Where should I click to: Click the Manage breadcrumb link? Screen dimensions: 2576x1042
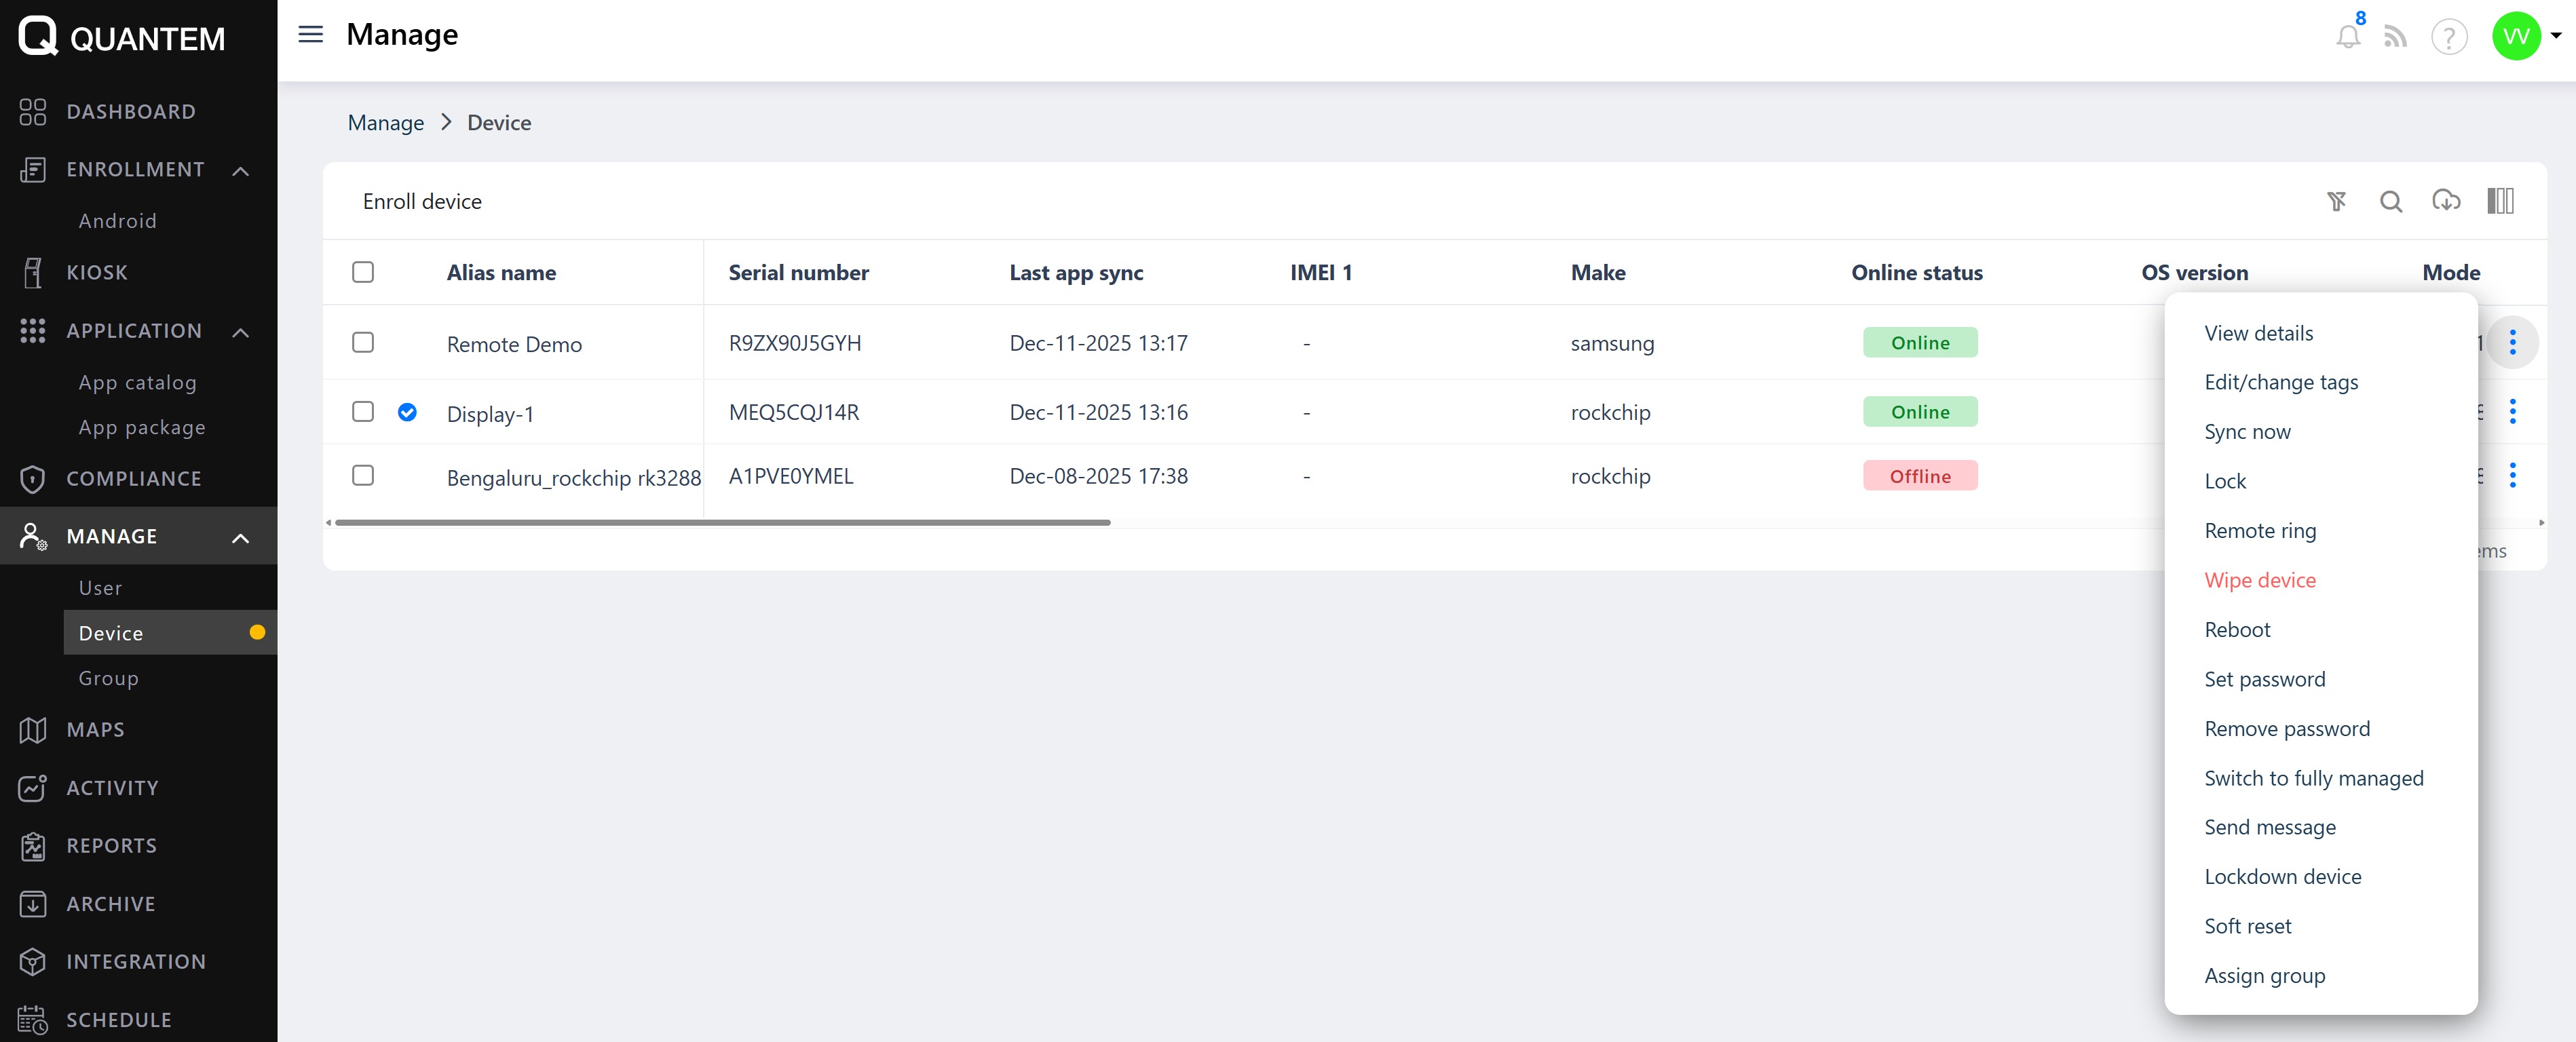[385, 123]
